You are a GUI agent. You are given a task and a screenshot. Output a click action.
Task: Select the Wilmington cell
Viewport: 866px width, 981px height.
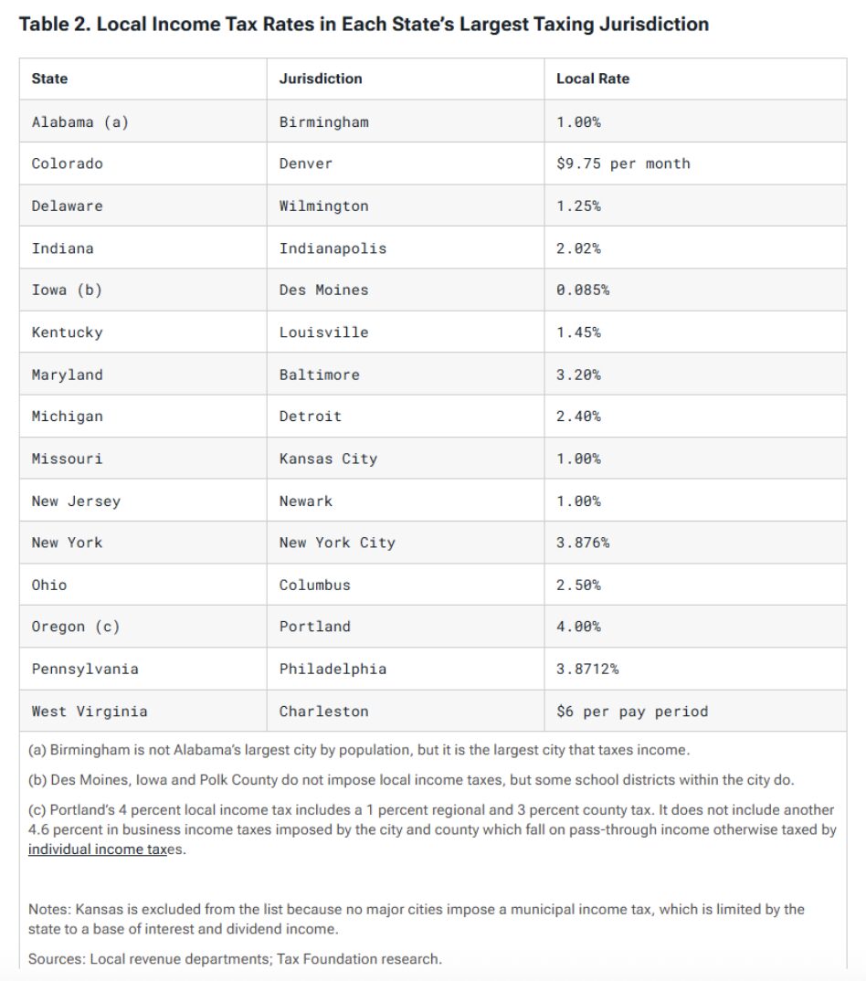point(406,206)
